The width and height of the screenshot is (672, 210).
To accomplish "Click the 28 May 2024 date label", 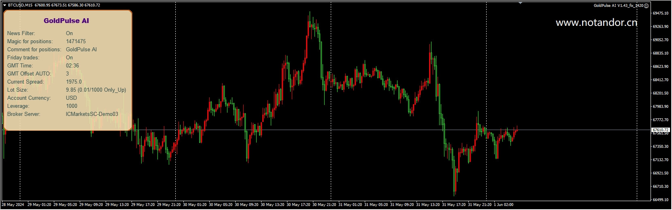I will (13, 205).
